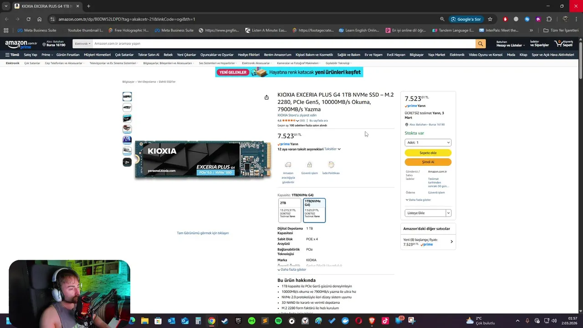583x328 pixels.
Task: Click the Amazon.com.tr search input field
Action: click(x=284, y=44)
